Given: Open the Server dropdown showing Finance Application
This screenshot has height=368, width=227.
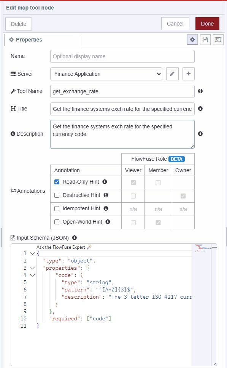Looking at the screenshot, I should click(106, 74).
